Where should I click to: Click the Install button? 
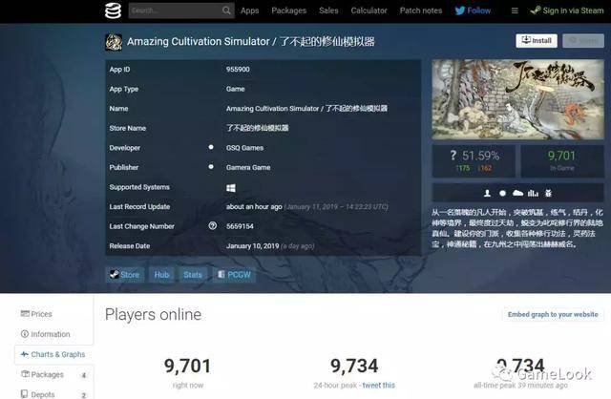[x=537, y=40]
